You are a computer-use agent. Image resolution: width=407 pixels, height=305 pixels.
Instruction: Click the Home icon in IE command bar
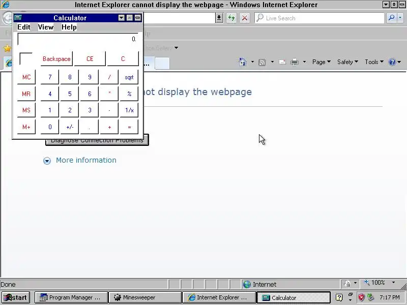[x=243, y=62]
